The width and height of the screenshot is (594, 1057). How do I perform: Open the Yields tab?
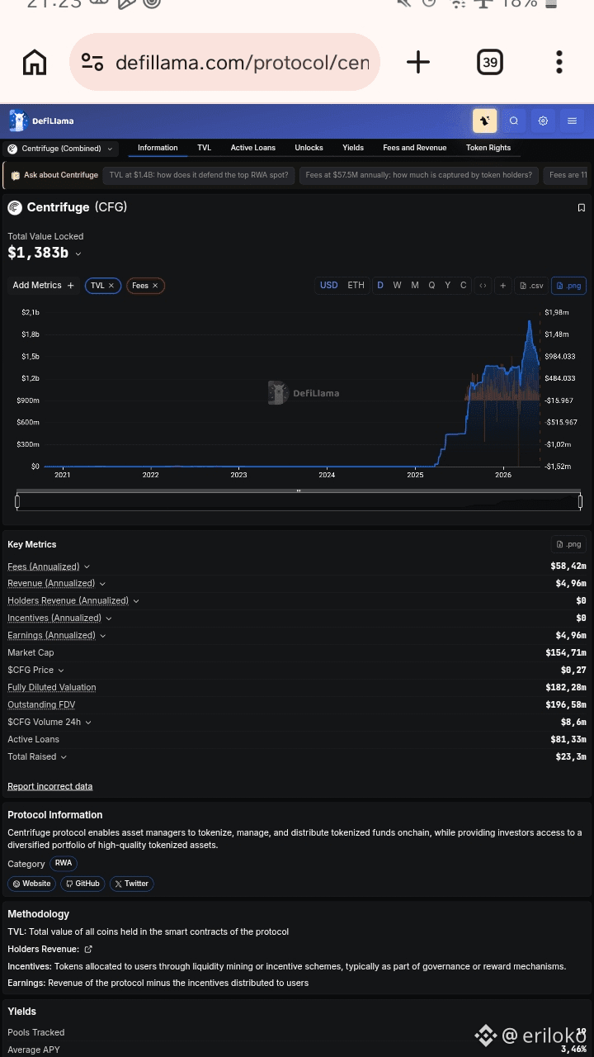353,148
